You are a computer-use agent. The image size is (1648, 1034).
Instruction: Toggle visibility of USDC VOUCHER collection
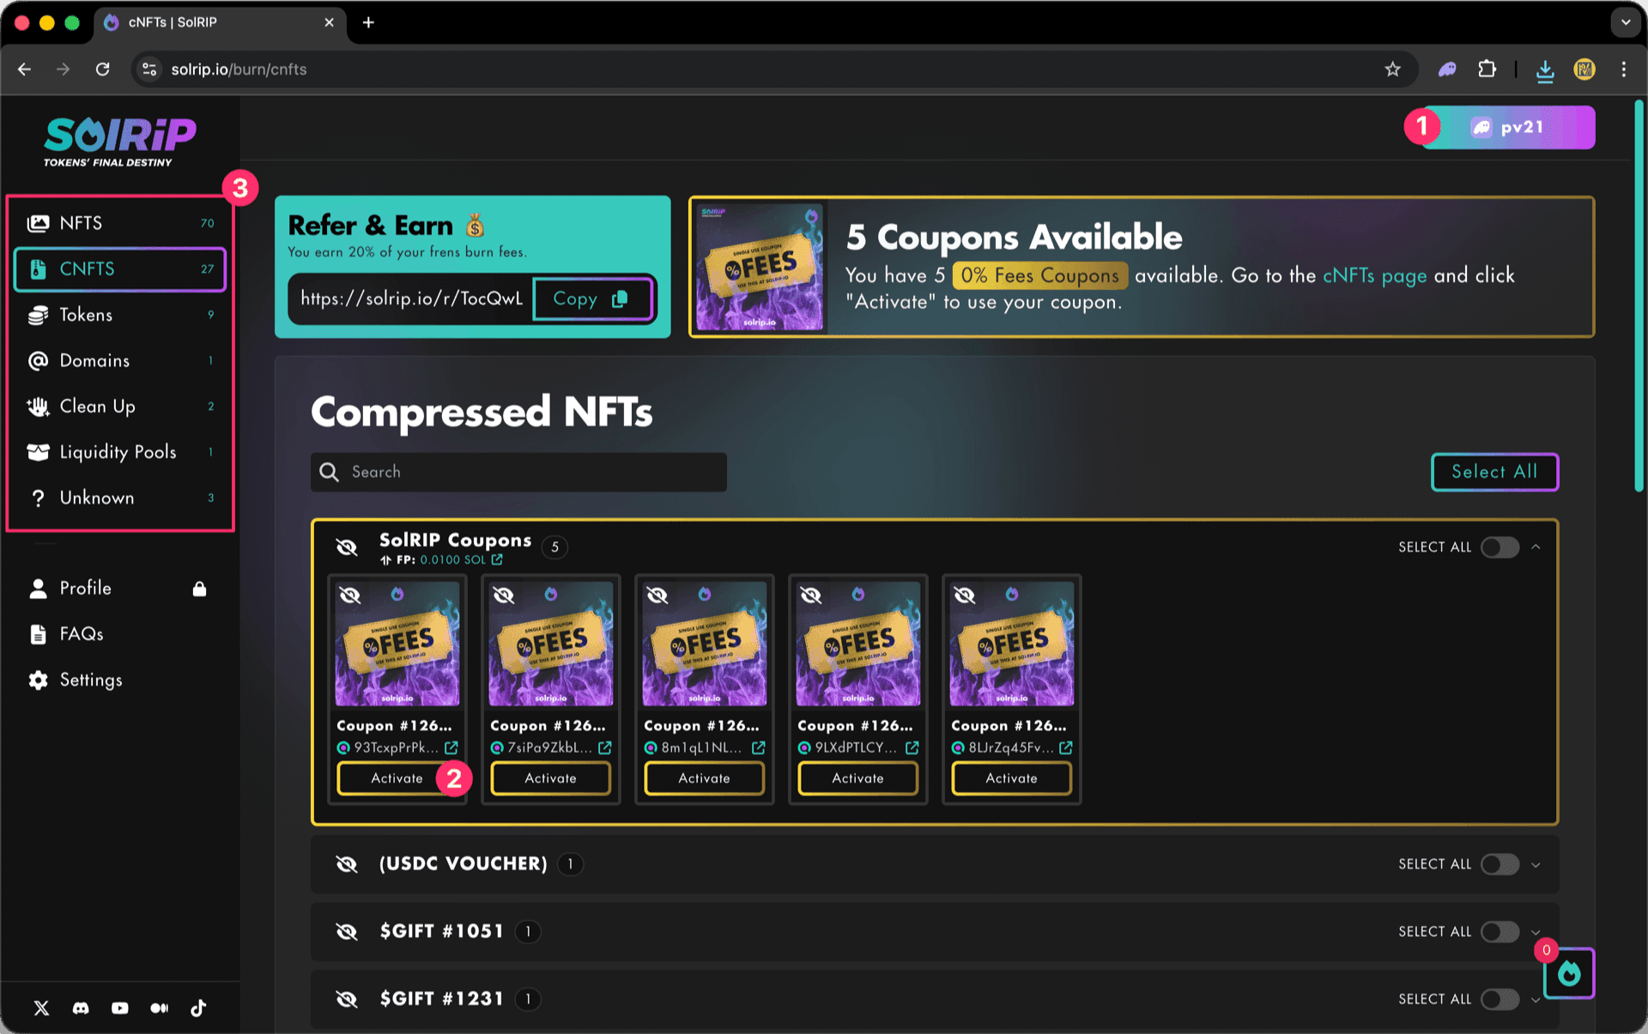(347, 864)
